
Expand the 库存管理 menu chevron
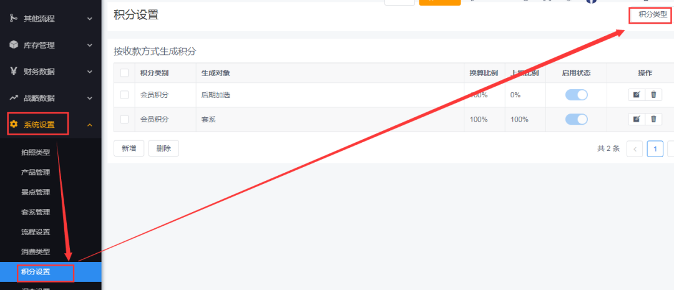pyautogui.click(x=89, y=45)
